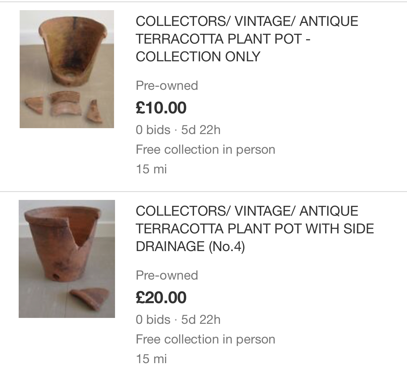
Task: Click 'Free collection in person' on No.4 listing
Action: (205, 339)
